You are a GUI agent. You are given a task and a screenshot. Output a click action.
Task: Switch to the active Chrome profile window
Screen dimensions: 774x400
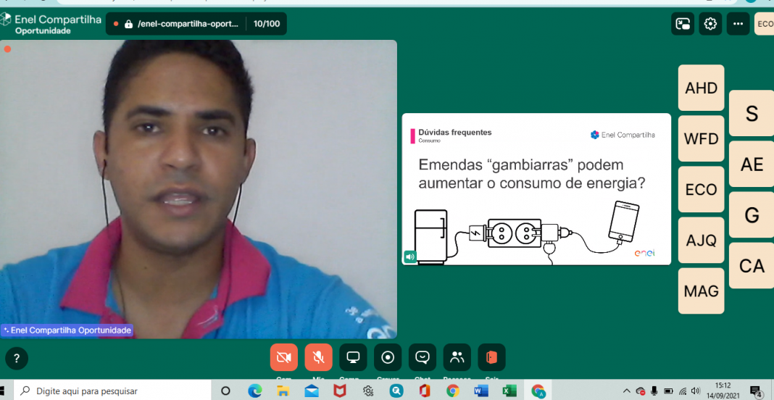click(x=538, y=391)
